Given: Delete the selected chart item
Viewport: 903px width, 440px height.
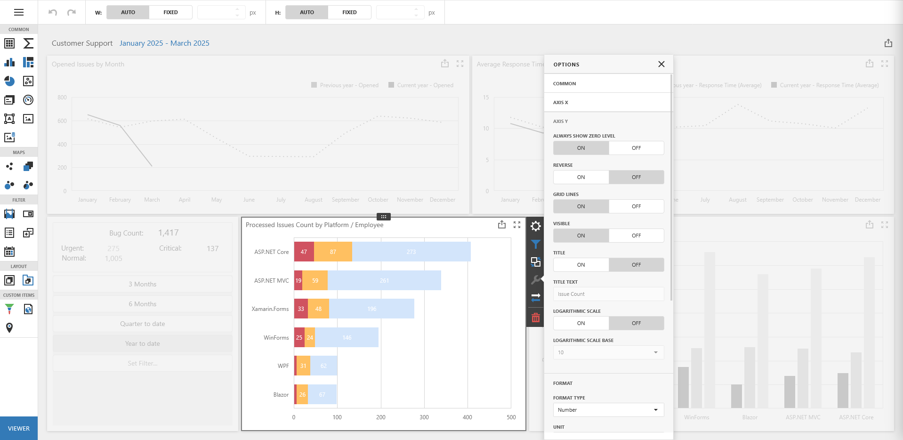Looking at the screenshot, I should (x=535, y=318).
